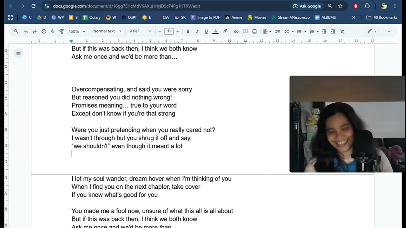Go forward in browser history
This screenshot has width=406, height=228.
[22, 6]
